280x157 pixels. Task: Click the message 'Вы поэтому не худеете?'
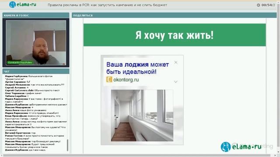tap(35, 129)
